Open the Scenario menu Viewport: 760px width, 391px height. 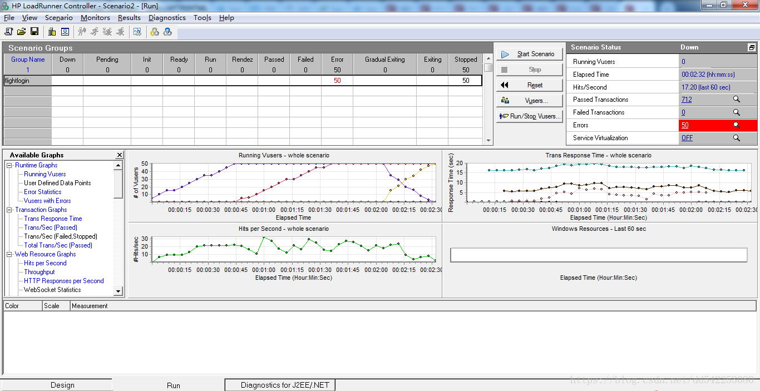(x=59, y=18)
